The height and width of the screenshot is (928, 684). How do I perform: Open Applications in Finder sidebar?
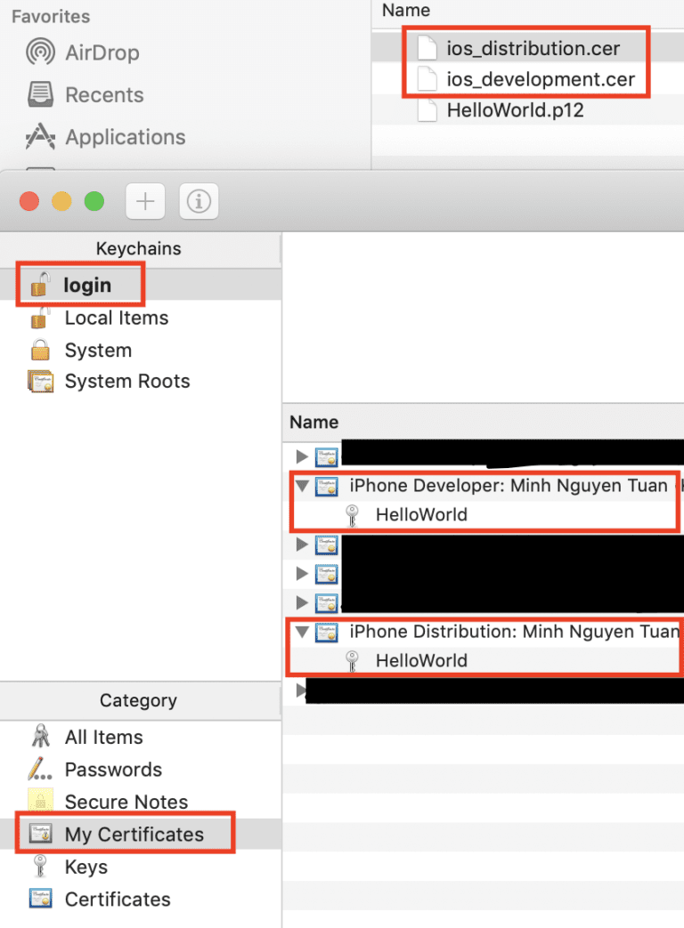(105, 137)
